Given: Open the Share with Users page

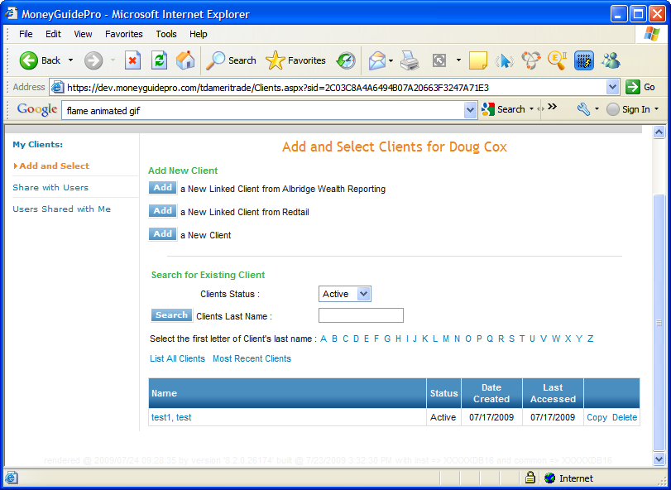Looking at the screenshot, I should (50, 187).
